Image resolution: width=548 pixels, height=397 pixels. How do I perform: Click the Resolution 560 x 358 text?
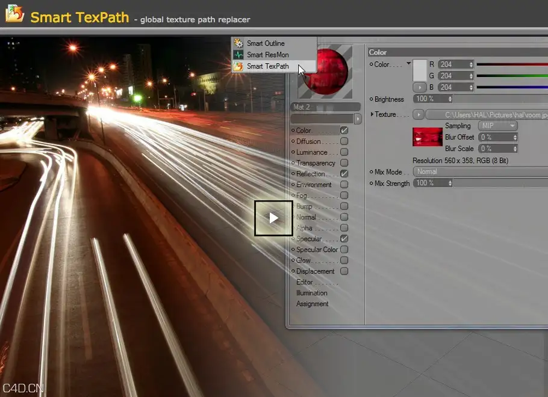[x=460, y=161]
